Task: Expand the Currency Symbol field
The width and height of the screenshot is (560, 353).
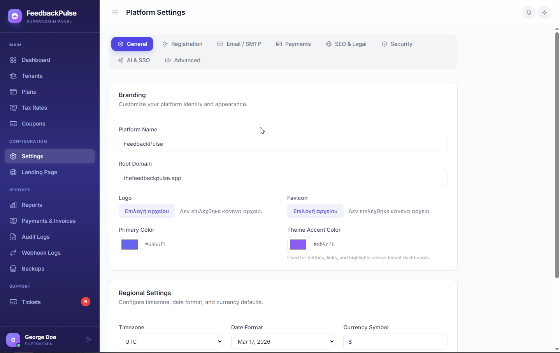Action: (x=395, y=341)
